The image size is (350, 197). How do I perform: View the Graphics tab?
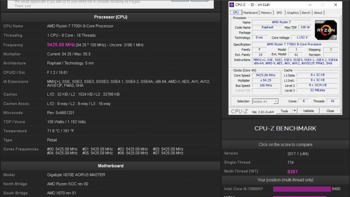pos(293,13)
